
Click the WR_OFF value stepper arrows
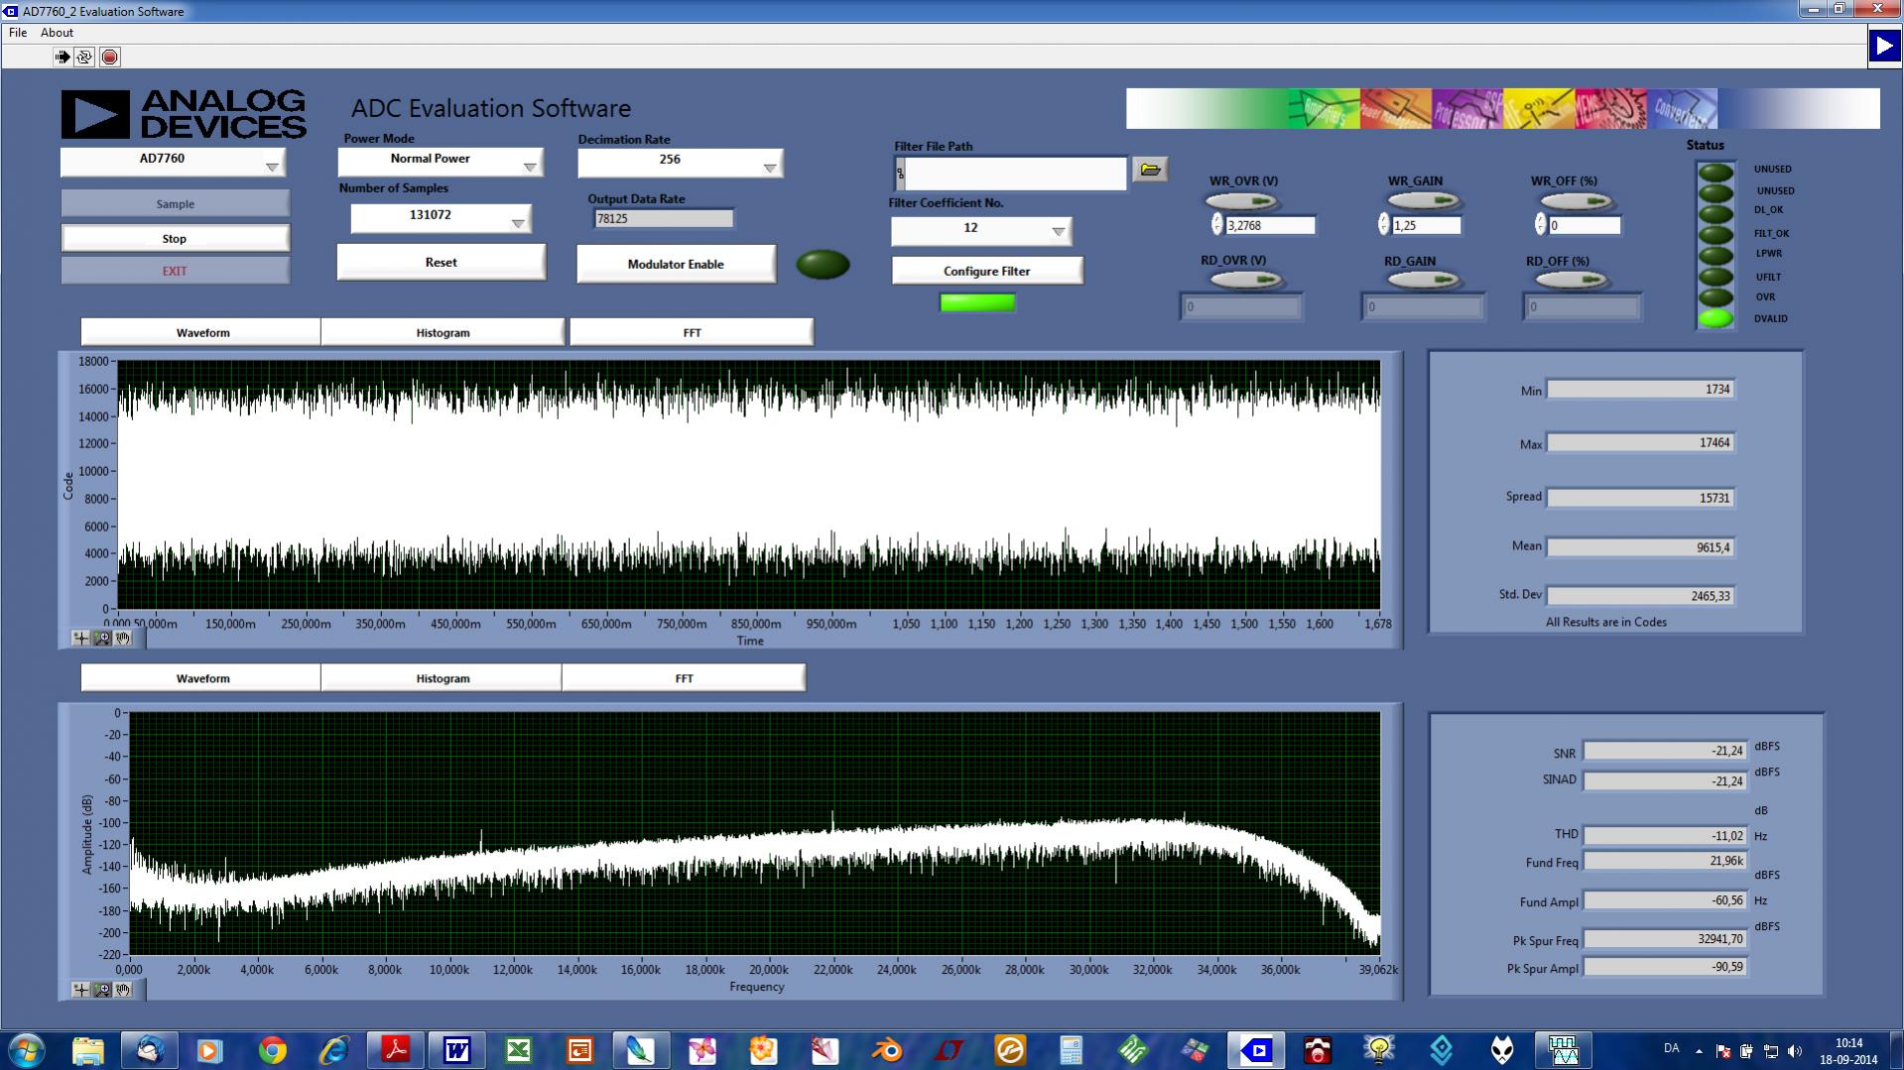click(1540, 225)
